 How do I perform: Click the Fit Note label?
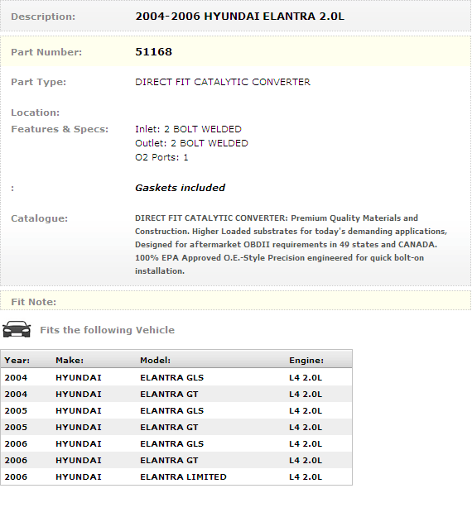(34, 302)
